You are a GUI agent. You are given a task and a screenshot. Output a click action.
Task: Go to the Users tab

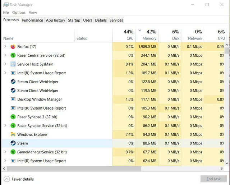[x=87, y=20]
